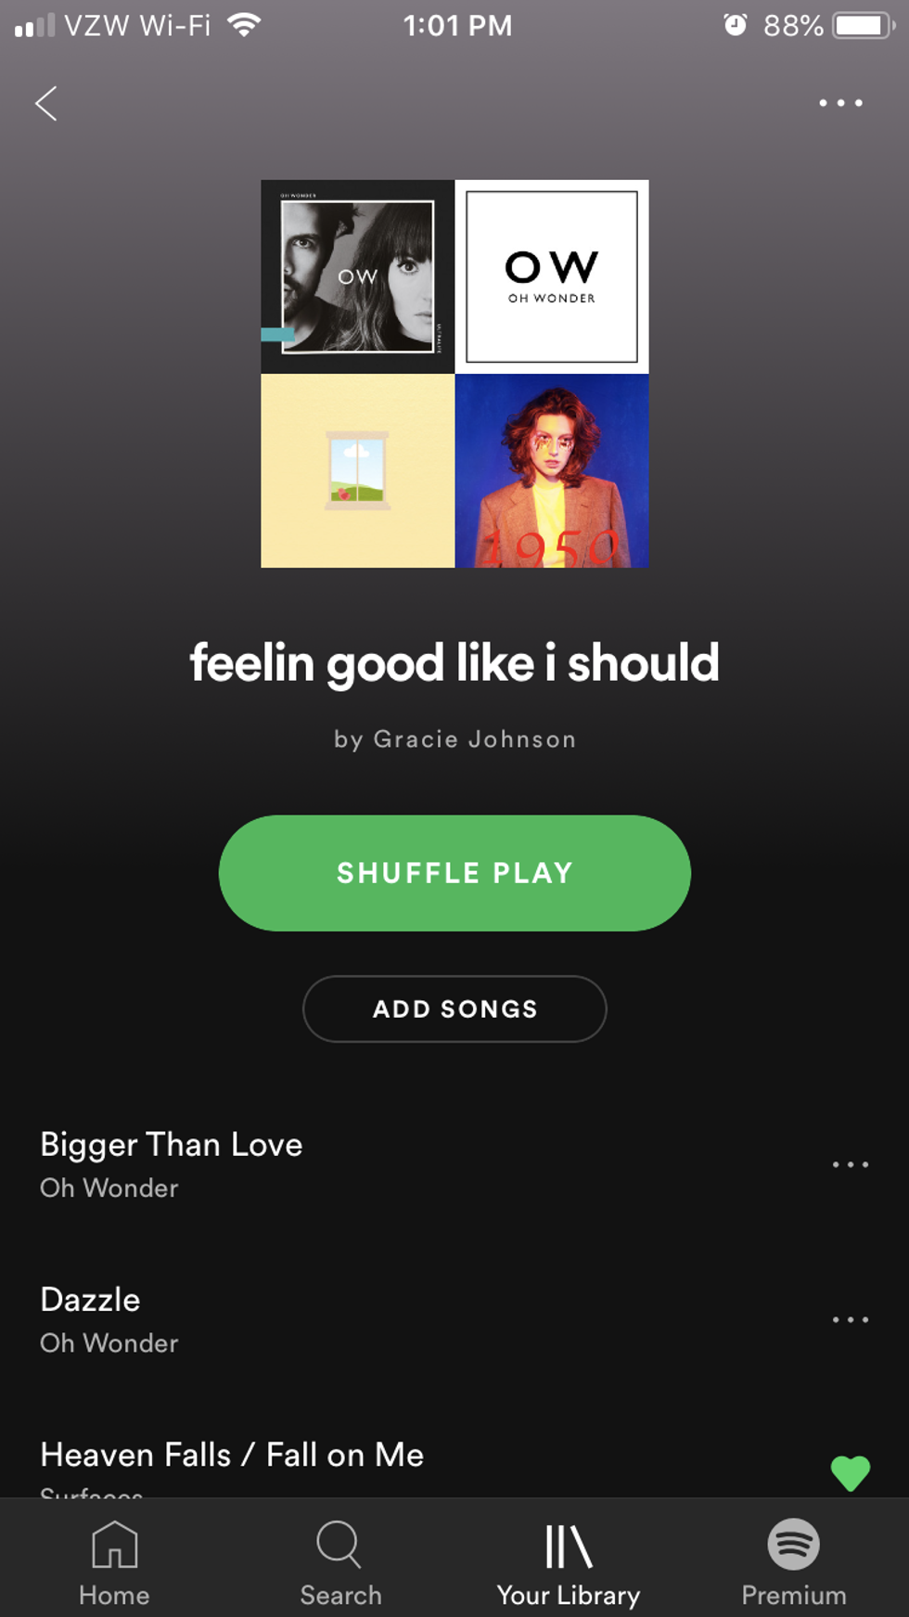Tap the Search magnifier icon
909x1617 pixels.
click(339, 1544)
